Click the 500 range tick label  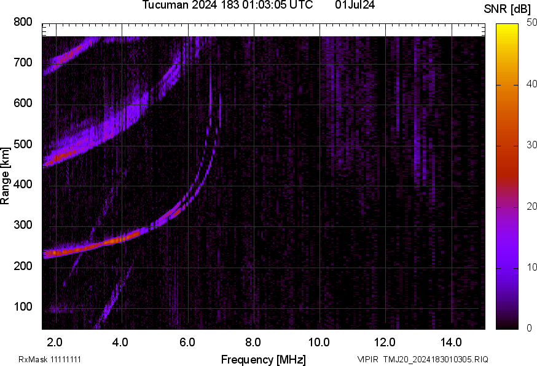tap(23, 144)
